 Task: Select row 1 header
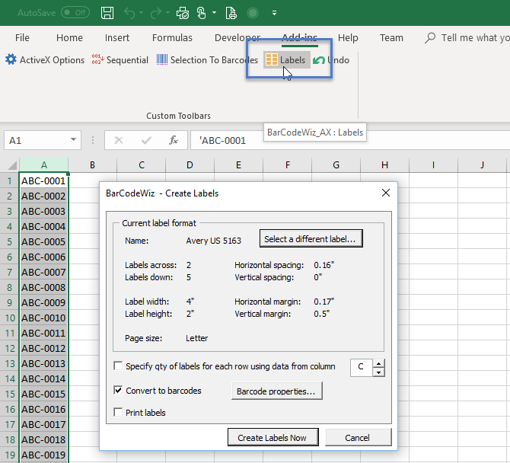pyautogui.click(x=9, y=180)
